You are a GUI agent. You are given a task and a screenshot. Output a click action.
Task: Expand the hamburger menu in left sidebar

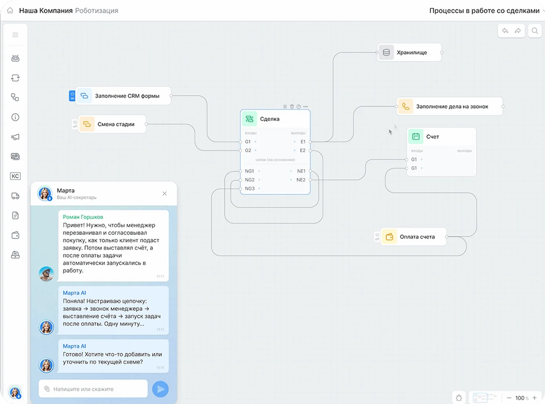(x=15, y=35)
